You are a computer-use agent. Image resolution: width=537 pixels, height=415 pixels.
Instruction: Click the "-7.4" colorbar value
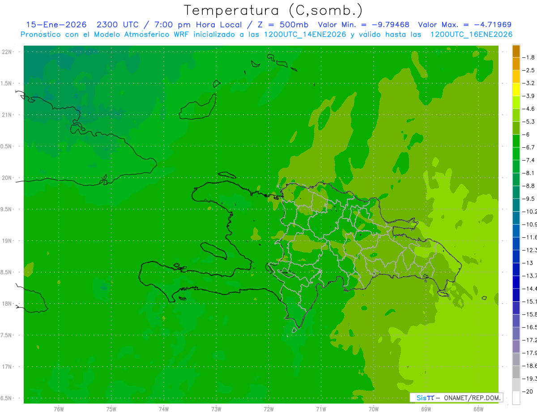point(529,160)
